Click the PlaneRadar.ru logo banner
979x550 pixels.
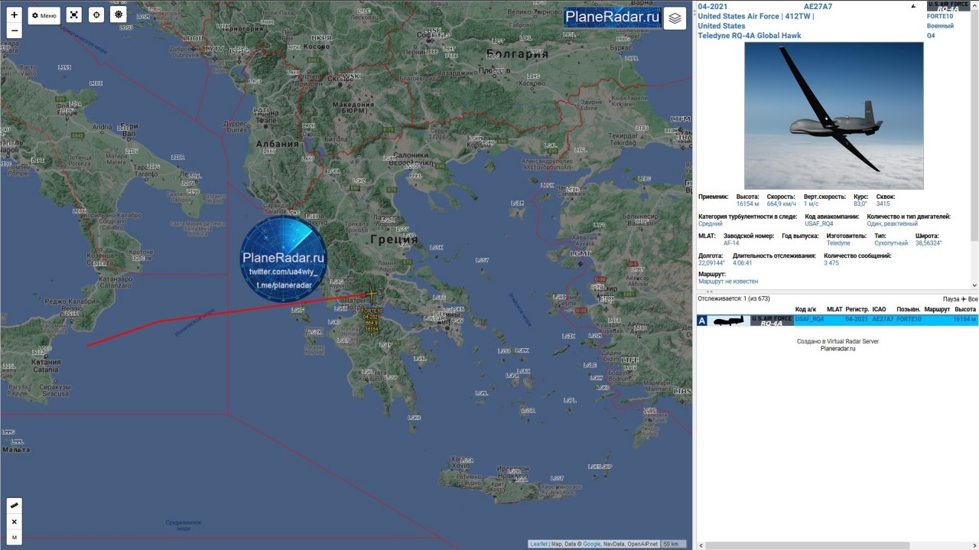click(x=612, y=17)
